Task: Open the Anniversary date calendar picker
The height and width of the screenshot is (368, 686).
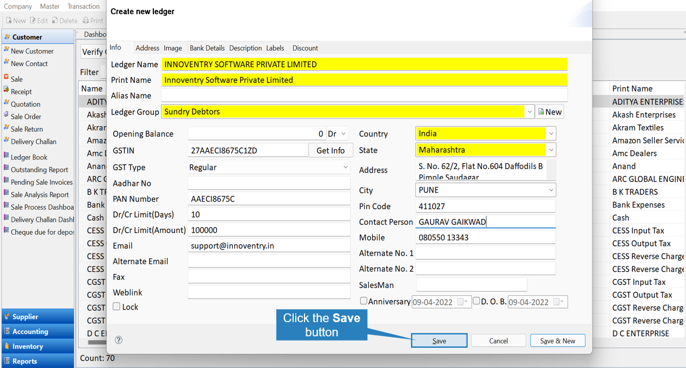Action: [462, 302]
